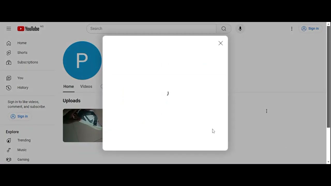The height and width of the screenshot is (186, 331).
Task: Click the Subscriptions sidebar icon
Action: click(9, 62)
